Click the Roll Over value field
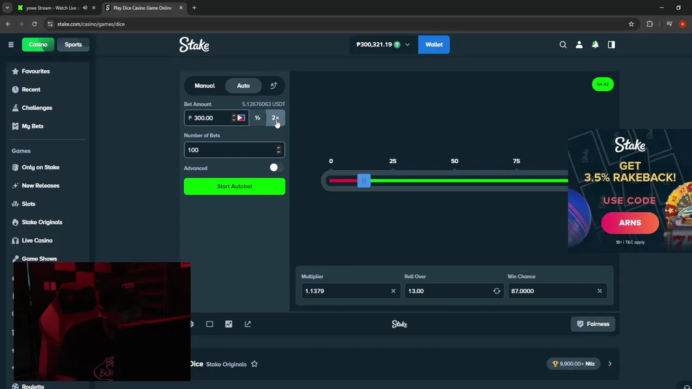 (x=454, y=291)
